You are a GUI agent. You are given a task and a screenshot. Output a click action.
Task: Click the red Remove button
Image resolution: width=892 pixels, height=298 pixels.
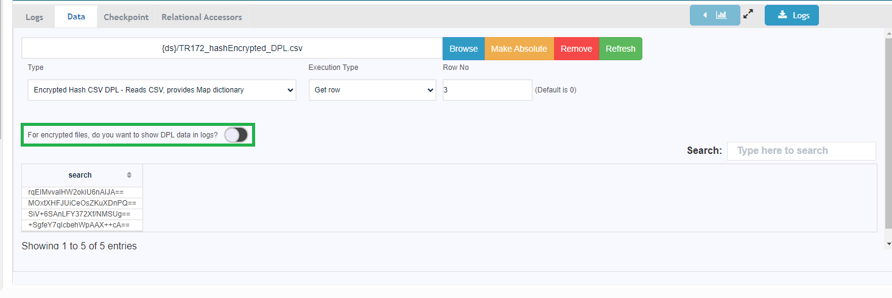[x=576, y=49]
